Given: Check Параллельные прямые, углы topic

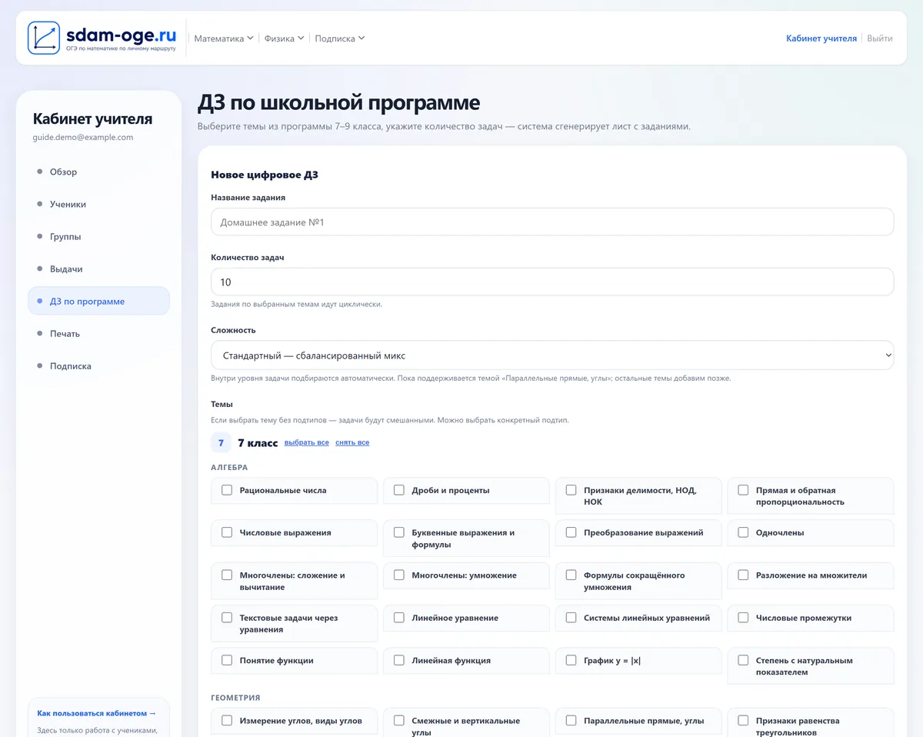Looking at the screenshot, I should pyautogui.click(x=571, y=721).
